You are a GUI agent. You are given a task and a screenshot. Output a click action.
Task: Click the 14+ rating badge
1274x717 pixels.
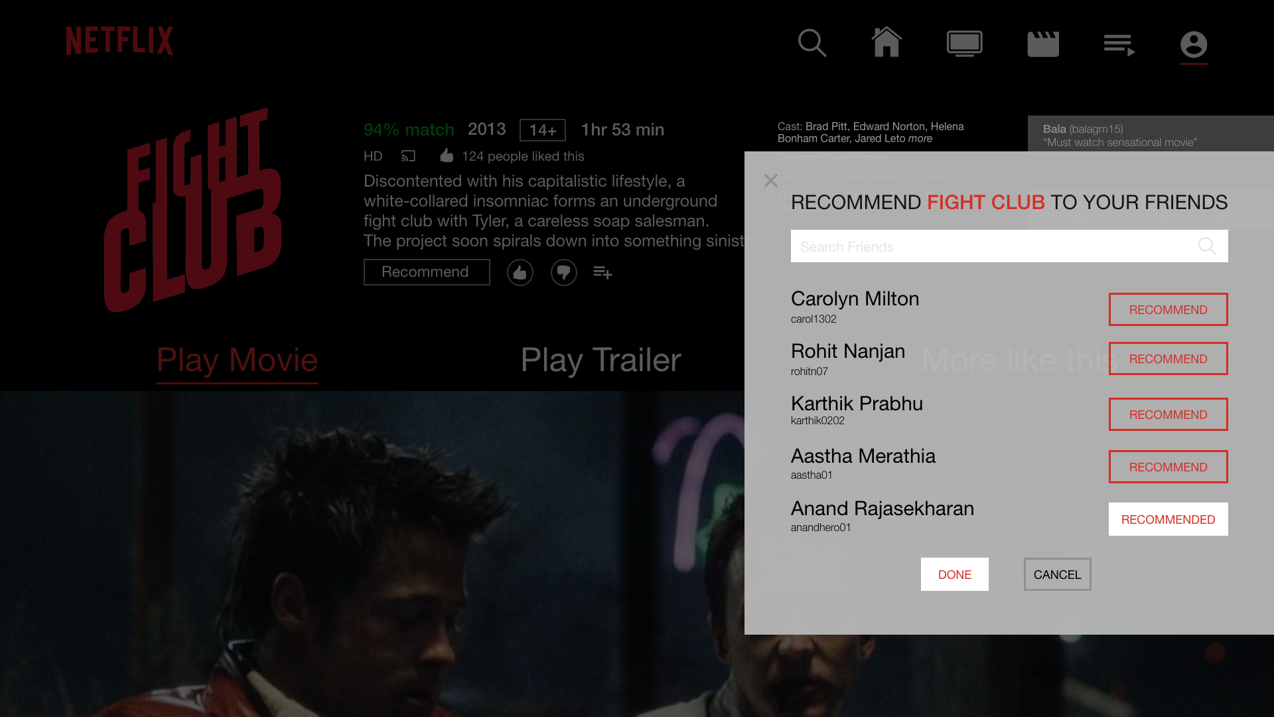point(543,130)
